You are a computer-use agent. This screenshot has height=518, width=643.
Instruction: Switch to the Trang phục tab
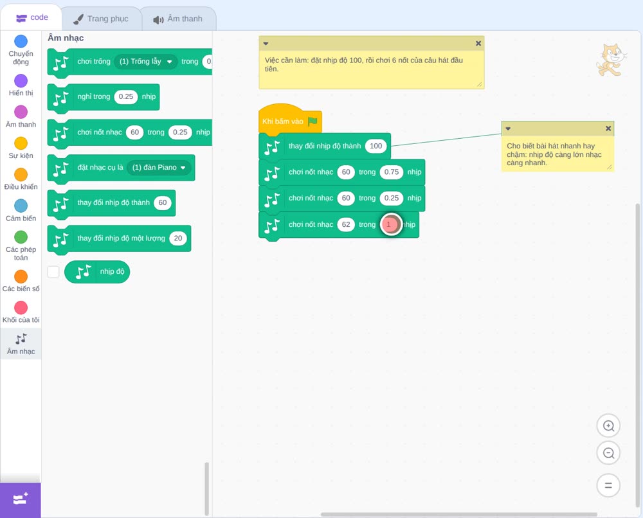(101, 19)
